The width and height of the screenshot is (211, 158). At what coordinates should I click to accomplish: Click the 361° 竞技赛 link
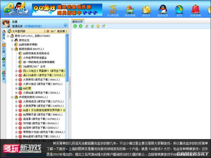tap(56, 31)
